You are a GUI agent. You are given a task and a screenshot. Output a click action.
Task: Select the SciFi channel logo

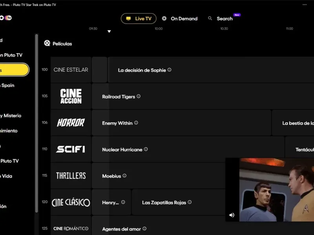pyautogui.click(x=71, y=149)
